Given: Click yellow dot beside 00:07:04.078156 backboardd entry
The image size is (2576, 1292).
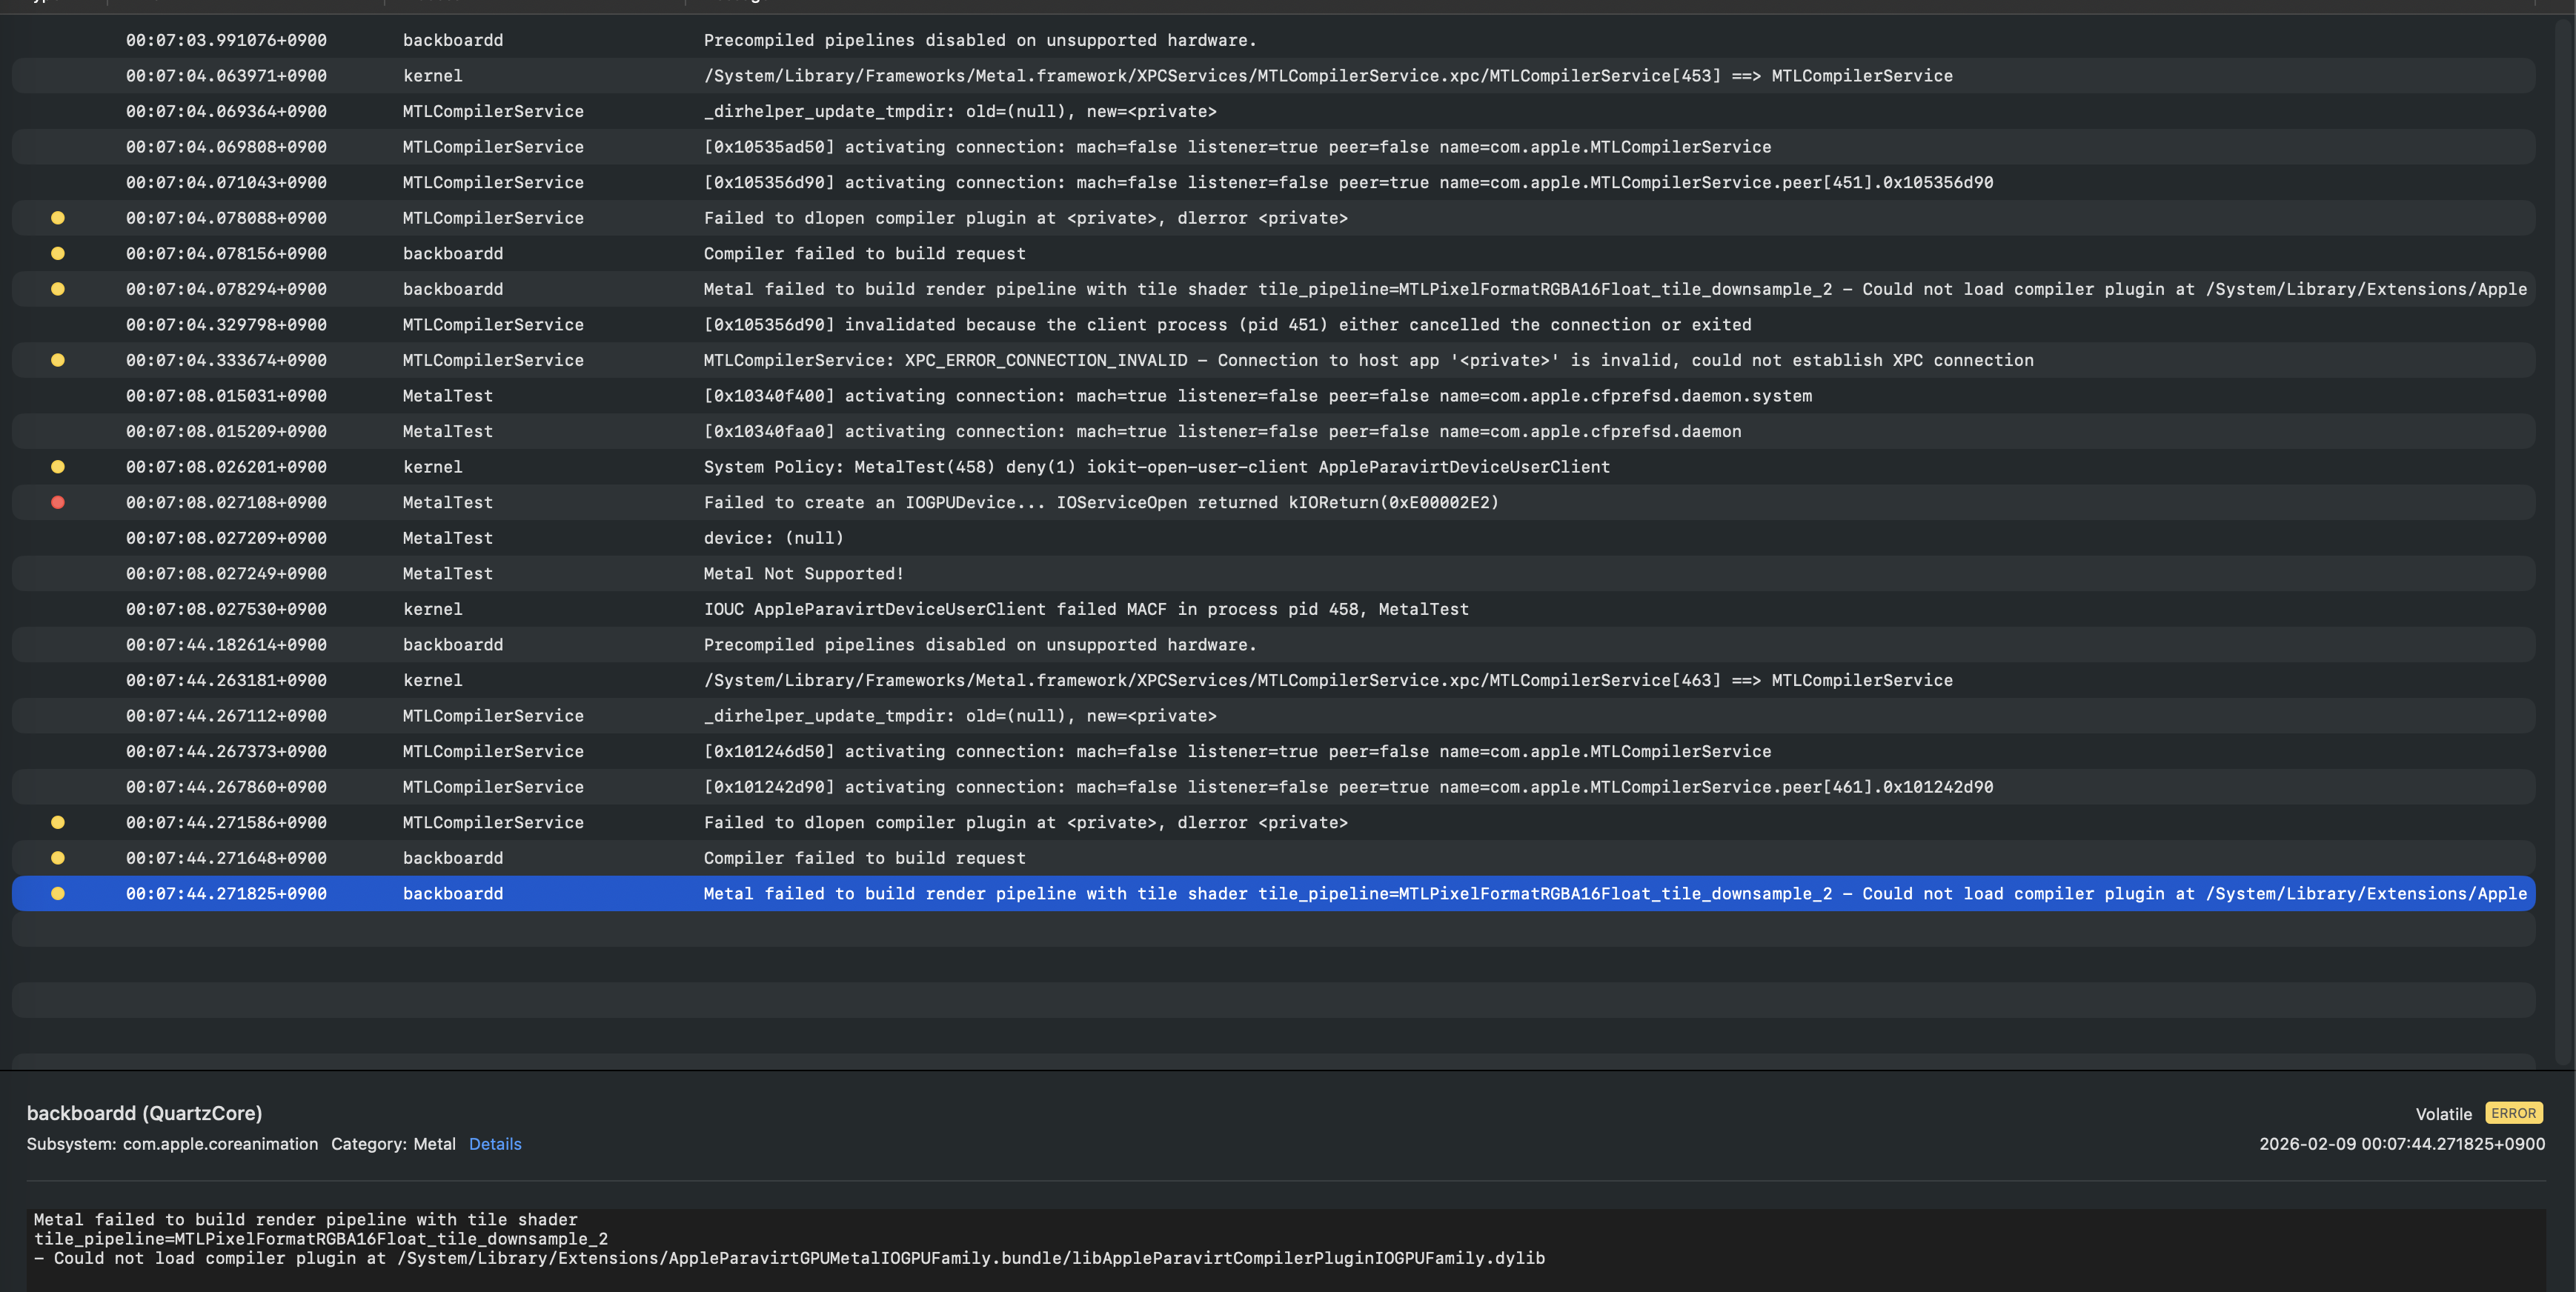Looking at the screenshot, I should pyautogui.click(x=58, y=253).
